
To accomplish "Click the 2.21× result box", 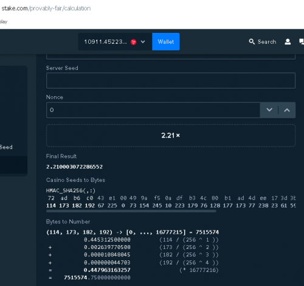I will [x=171, y=135].
